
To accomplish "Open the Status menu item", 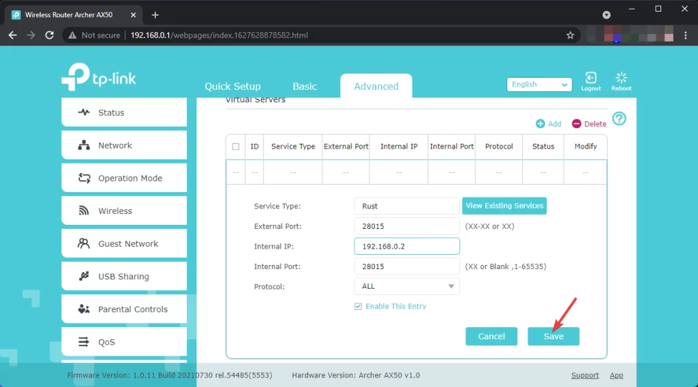I will (124, 112).
